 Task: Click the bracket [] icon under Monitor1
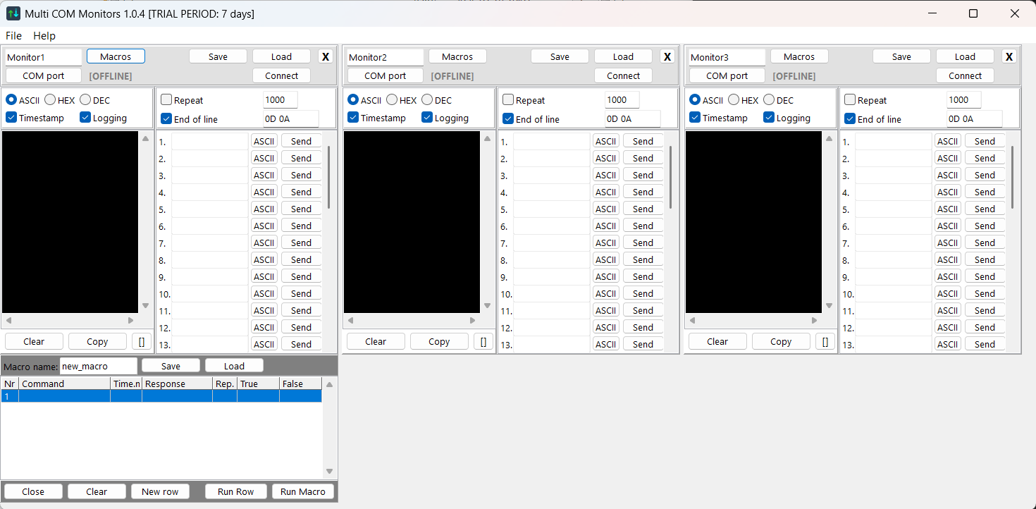[141, 342]
